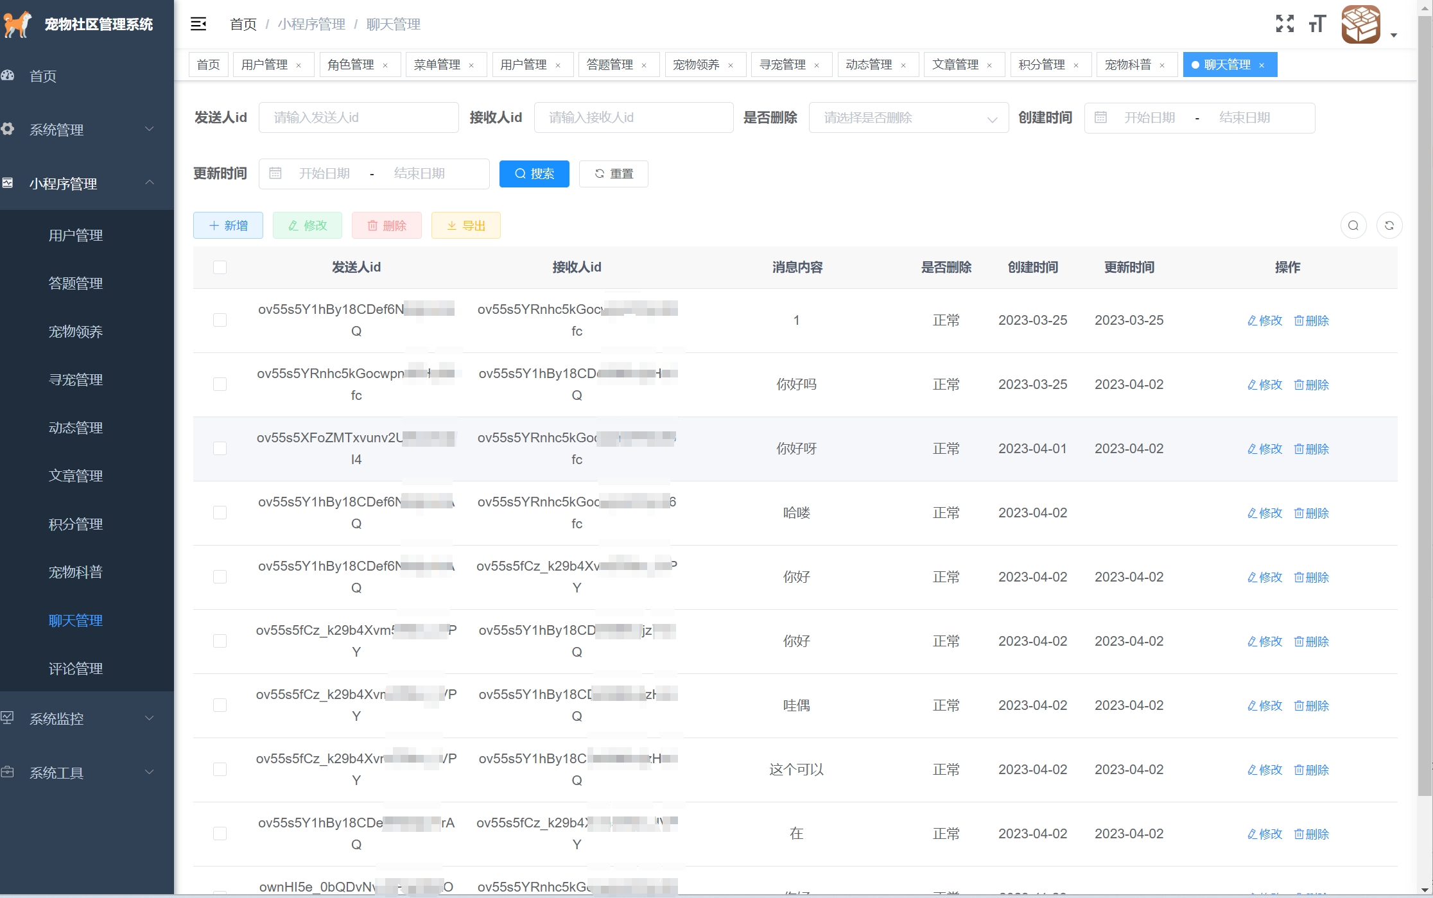Collapse the sidebar with hamburger icon
The width and height of the screenshot is (1433, 898).
coord(198,24)
